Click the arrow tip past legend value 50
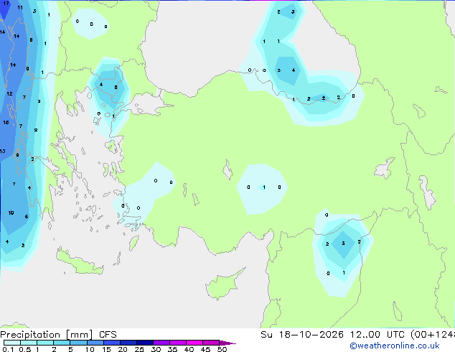455x352 pixels. click(227, 343)
